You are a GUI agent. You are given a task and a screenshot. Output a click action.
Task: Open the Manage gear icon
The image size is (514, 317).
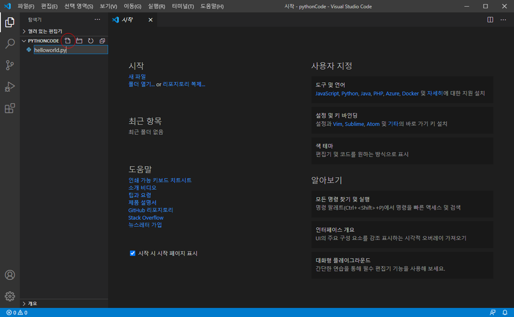point(10,296)
